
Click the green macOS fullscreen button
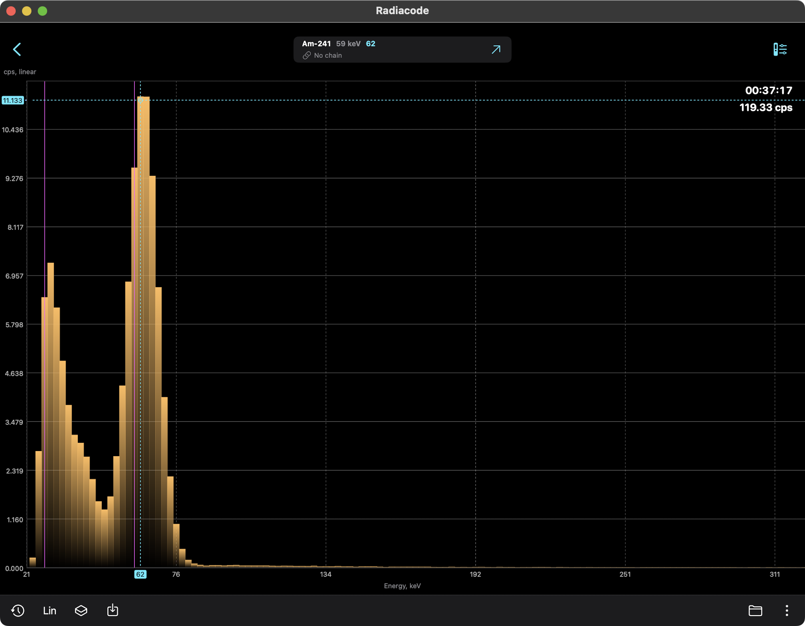pyautogui.click(x=42, y=11)
